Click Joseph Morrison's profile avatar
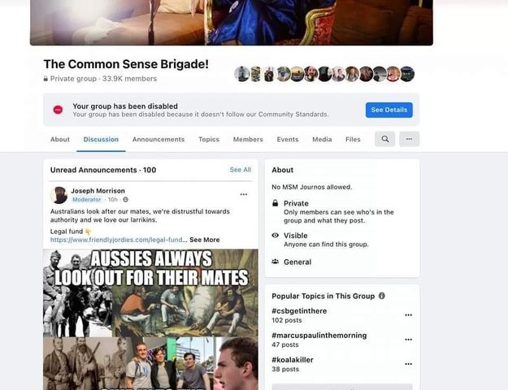Screen dimensions: 508x390 [59, 195]
